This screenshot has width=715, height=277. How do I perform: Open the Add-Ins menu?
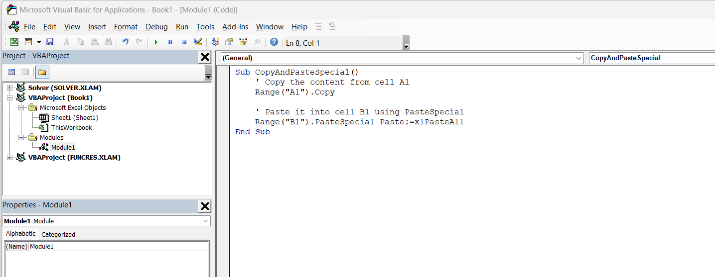pyautogui.click(x=235, y=27)
